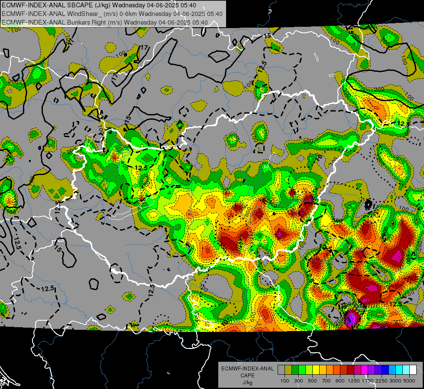
Task: Click the legend label 300
Action: coord(298,381)
